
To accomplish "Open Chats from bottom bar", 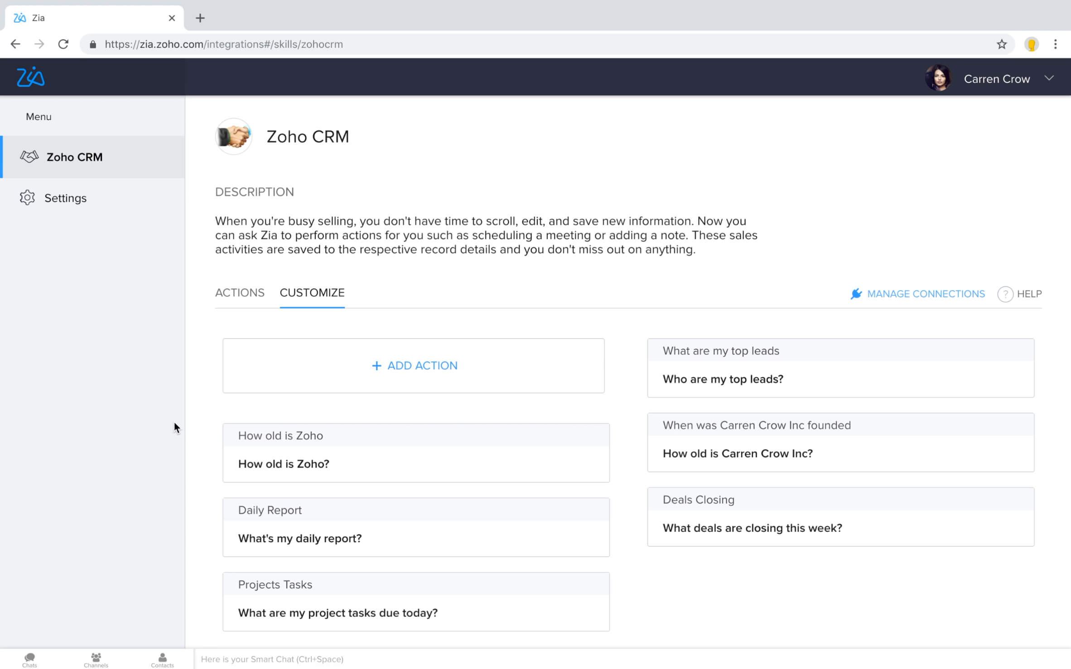I will [29, 659].
